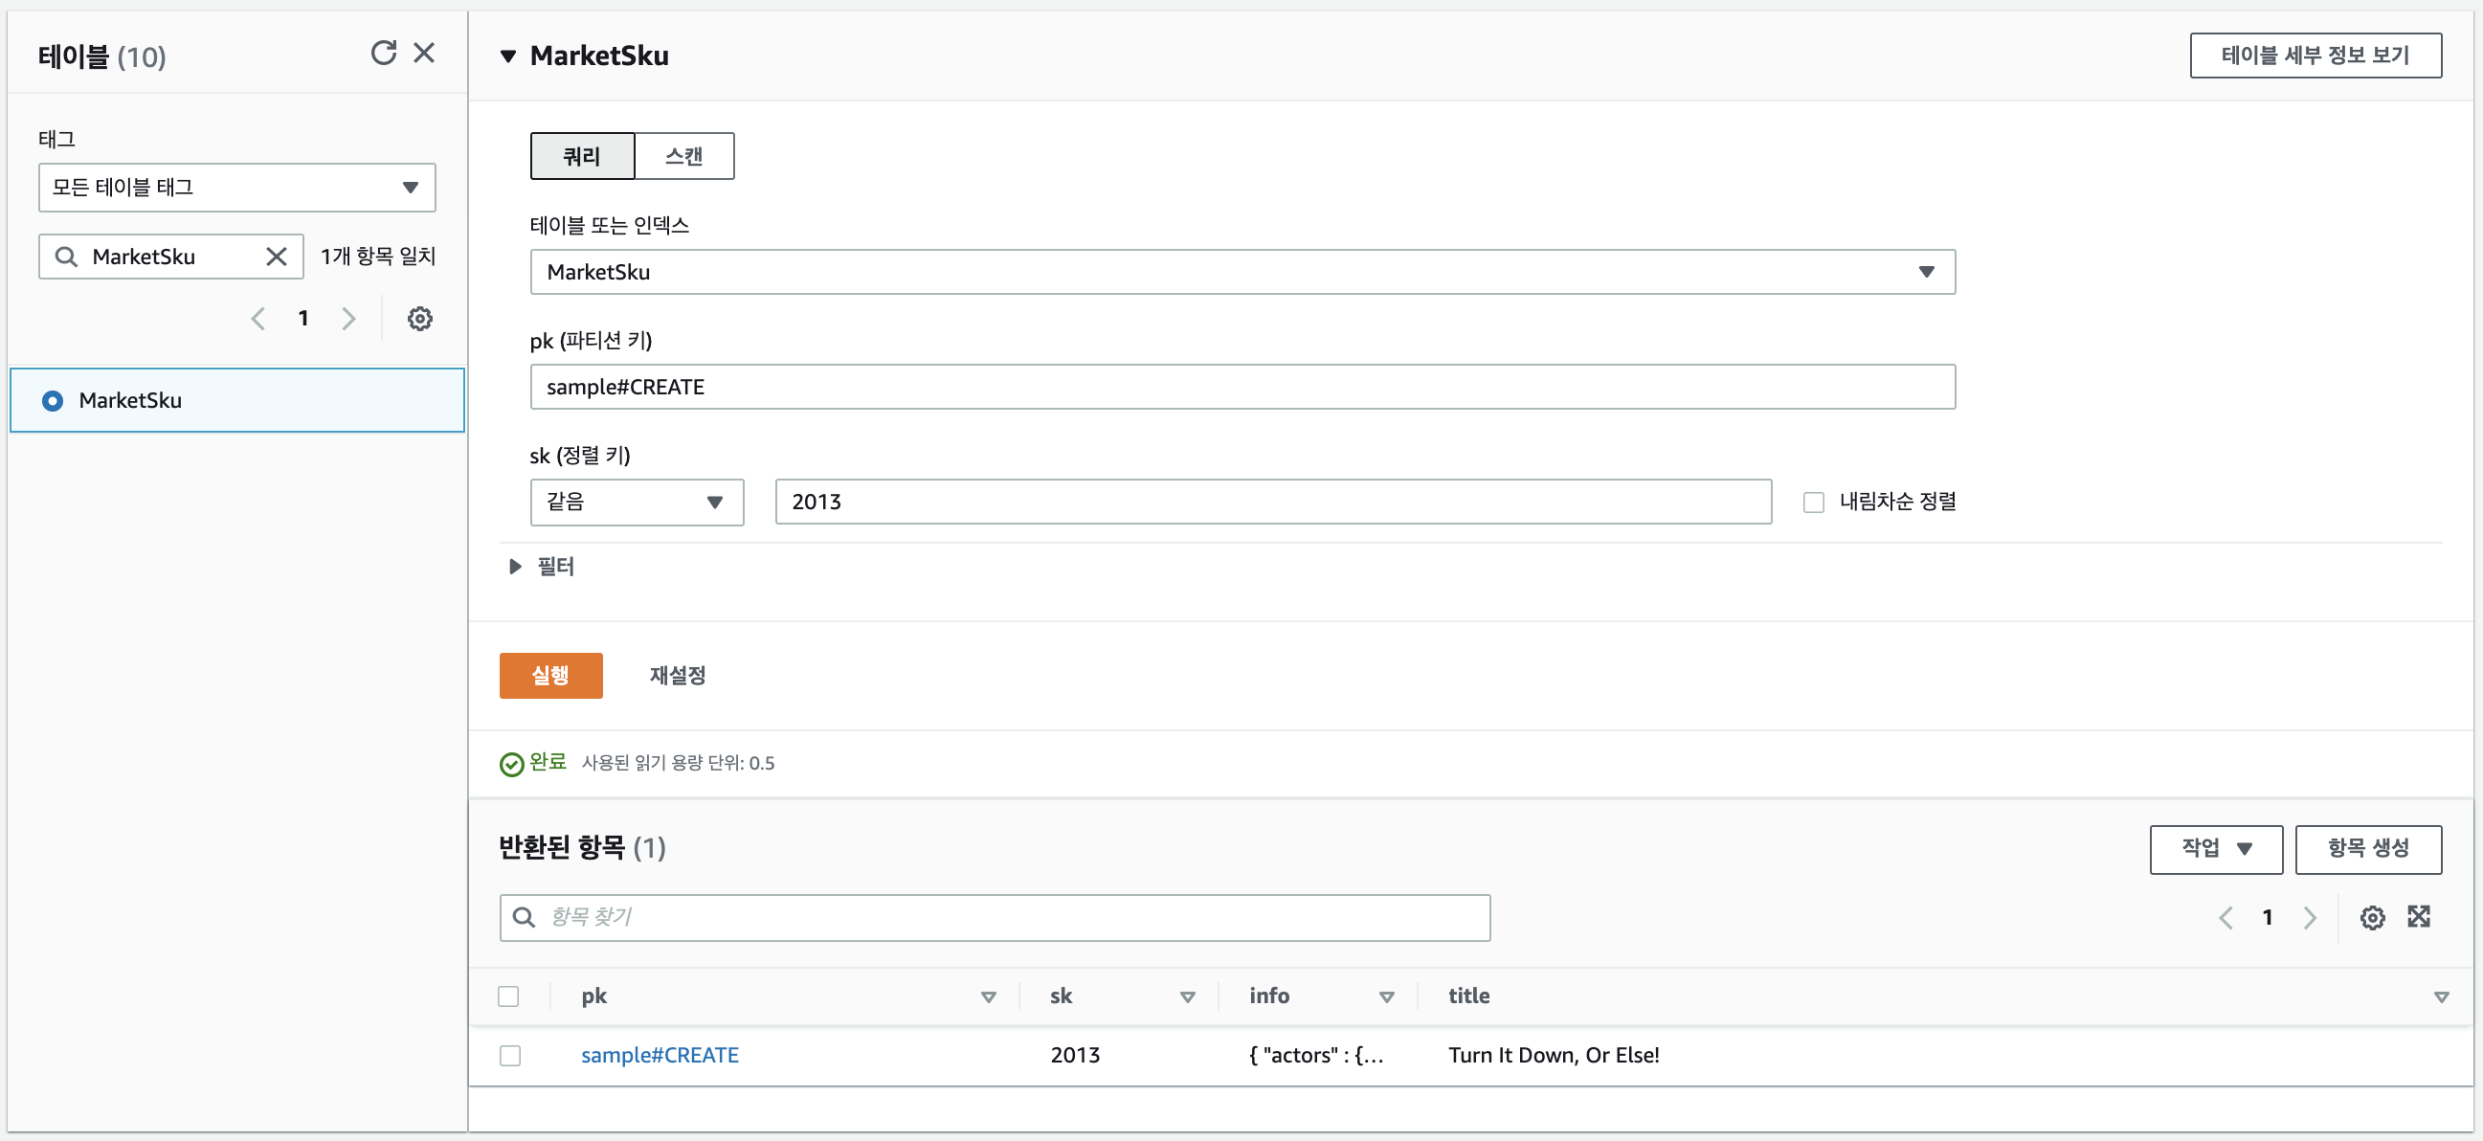Open the sort key condition dropdown

tap(637, 503)
